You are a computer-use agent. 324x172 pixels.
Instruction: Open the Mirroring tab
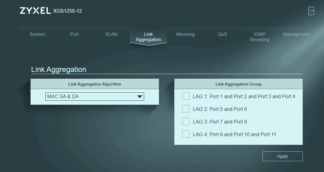coord(185,34)
